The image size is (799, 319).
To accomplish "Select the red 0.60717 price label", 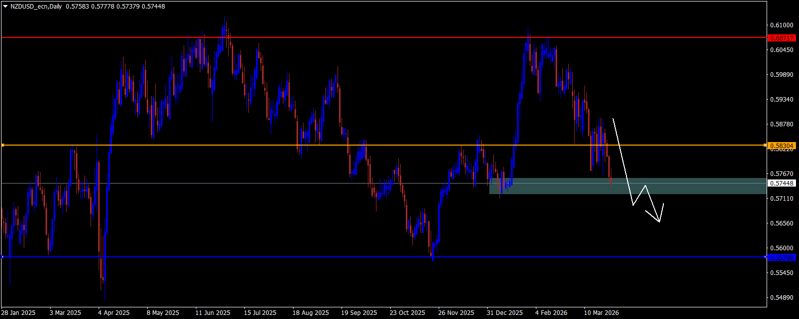I will pos(782,38).
